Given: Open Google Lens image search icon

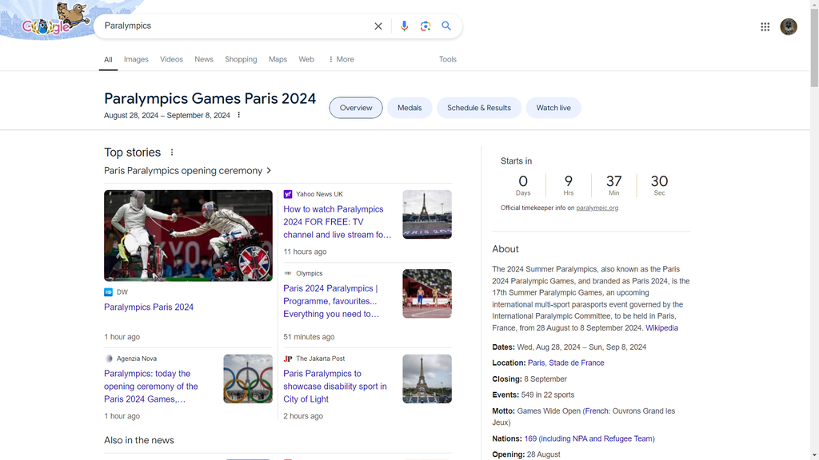Looking at the screenshot, I should pyautogui.click(x=425, y=26).
